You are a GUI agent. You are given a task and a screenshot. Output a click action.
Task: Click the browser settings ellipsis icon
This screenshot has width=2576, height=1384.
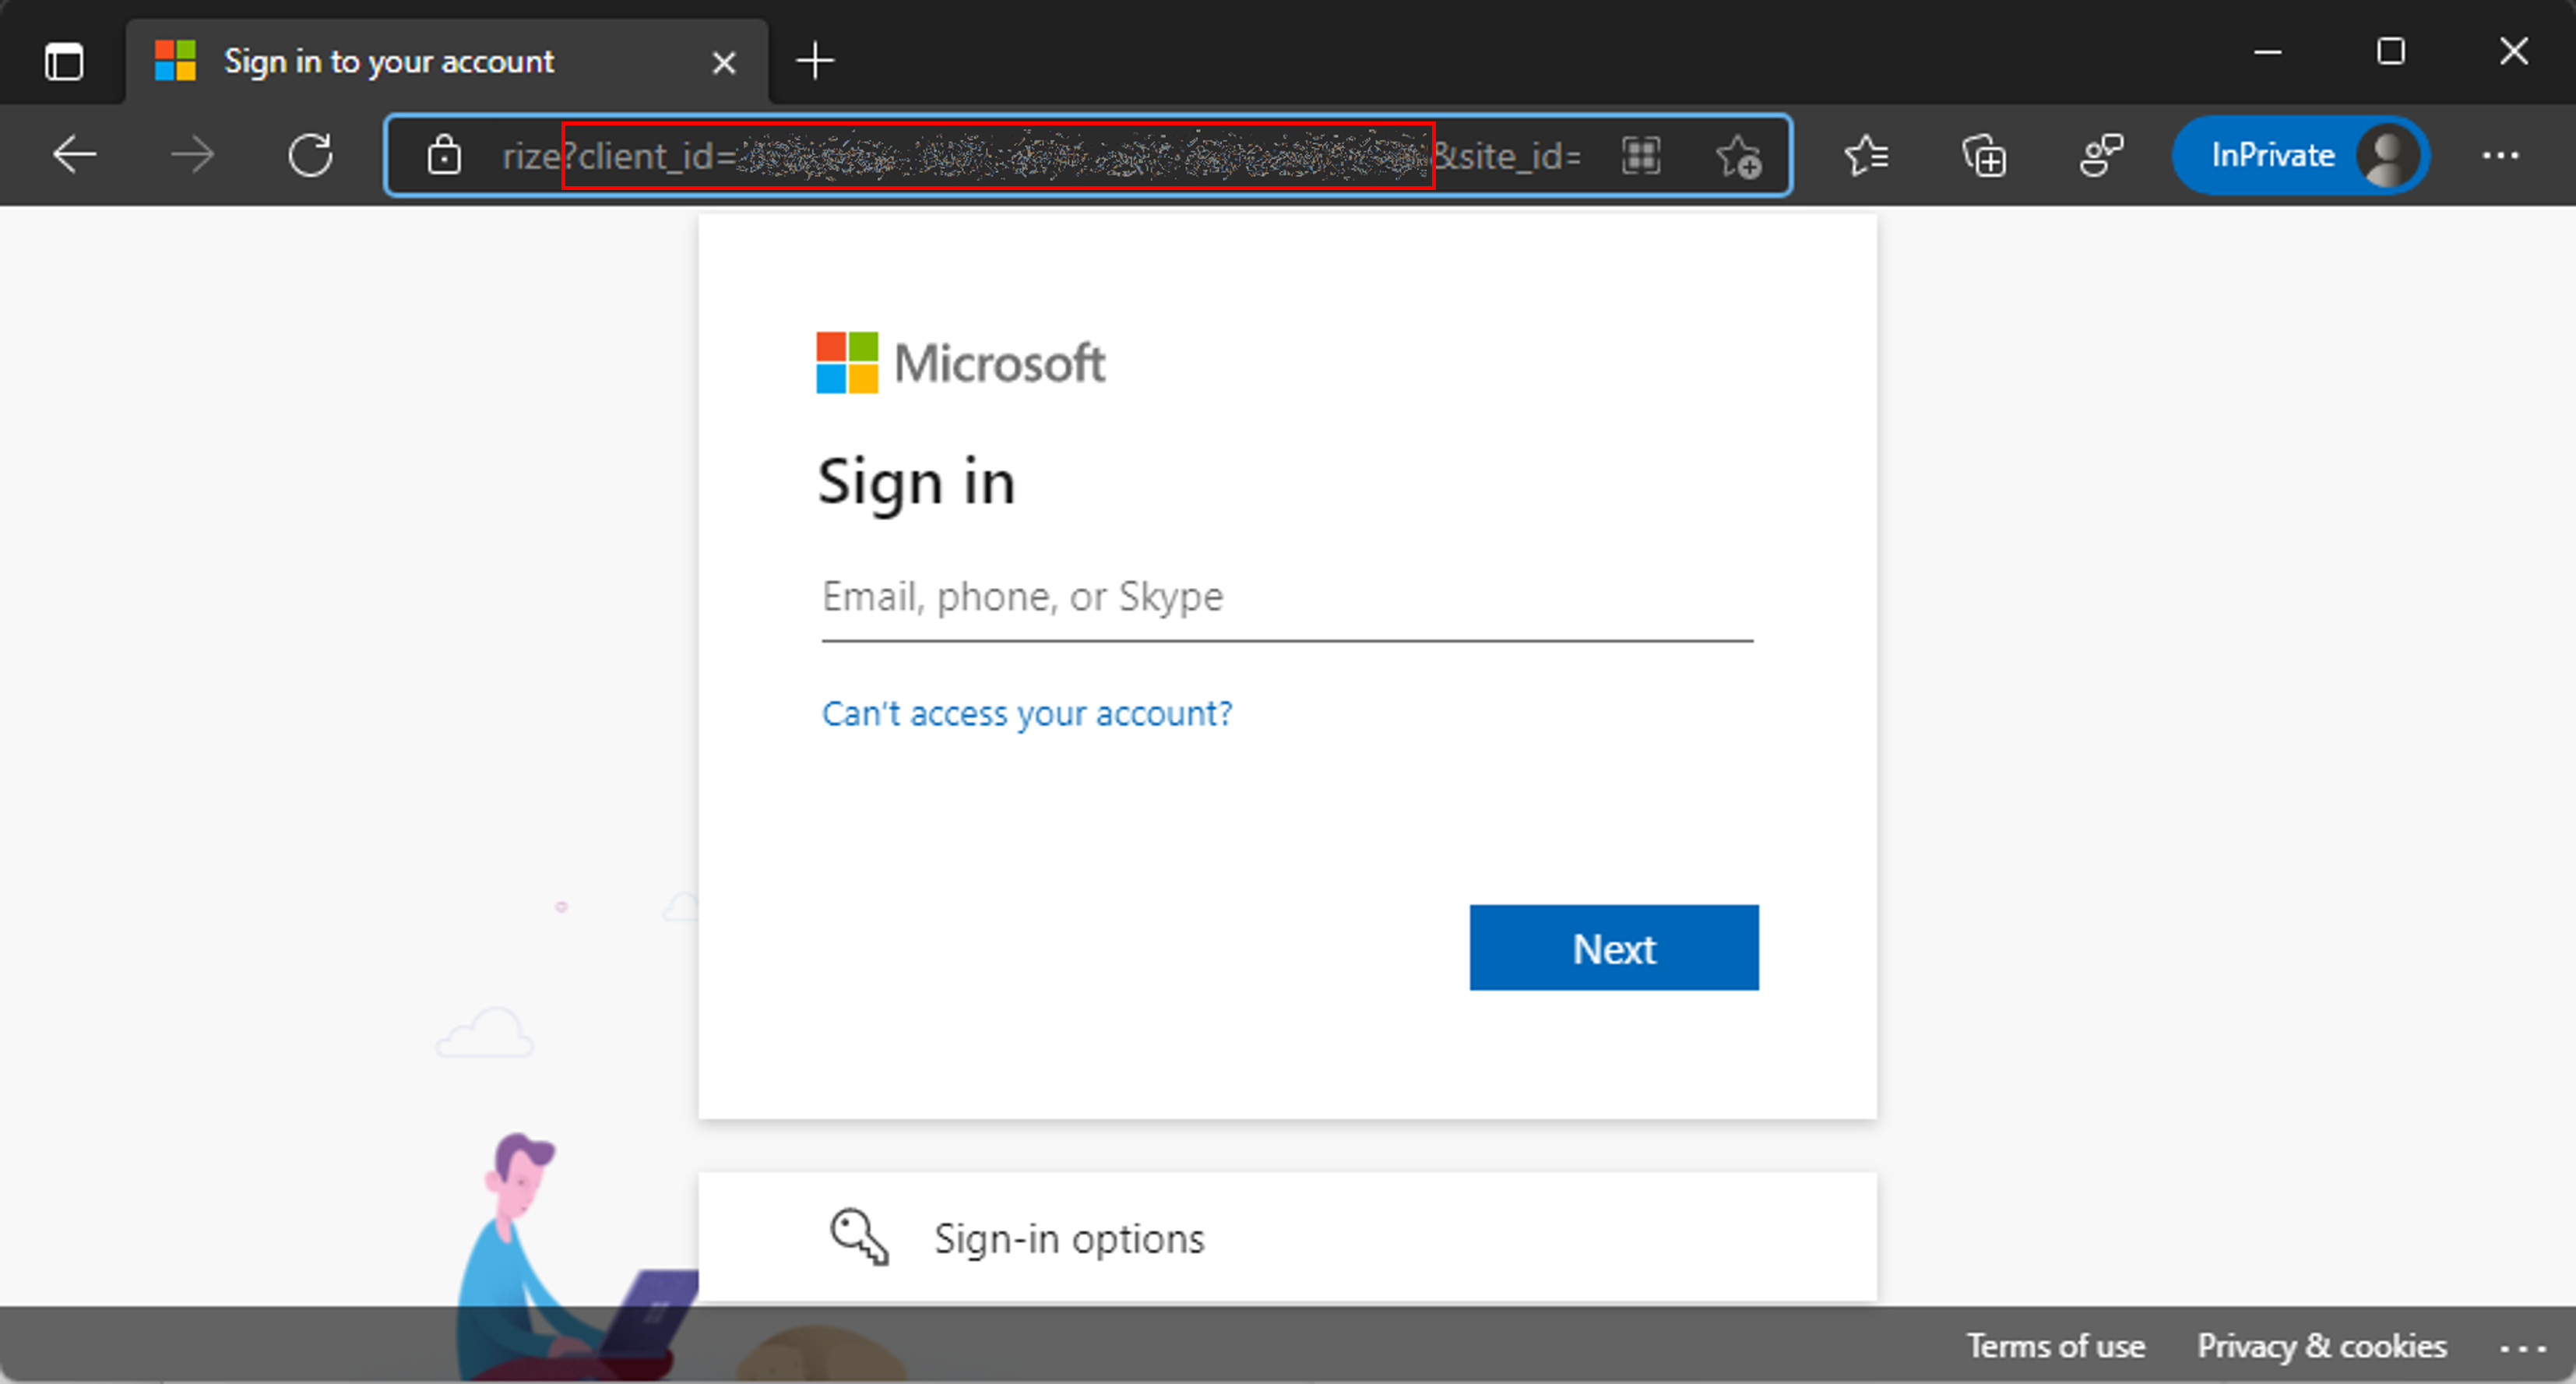point(2501,157)
